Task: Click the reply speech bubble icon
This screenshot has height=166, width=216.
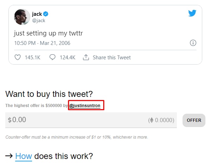Action: click(53, 57)
